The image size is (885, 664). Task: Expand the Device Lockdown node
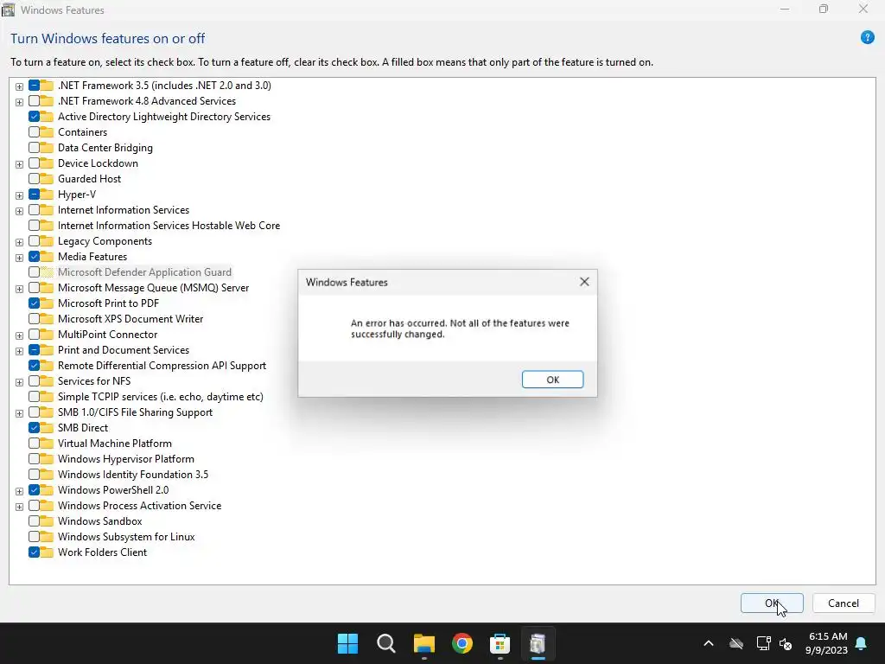(19, 164)
